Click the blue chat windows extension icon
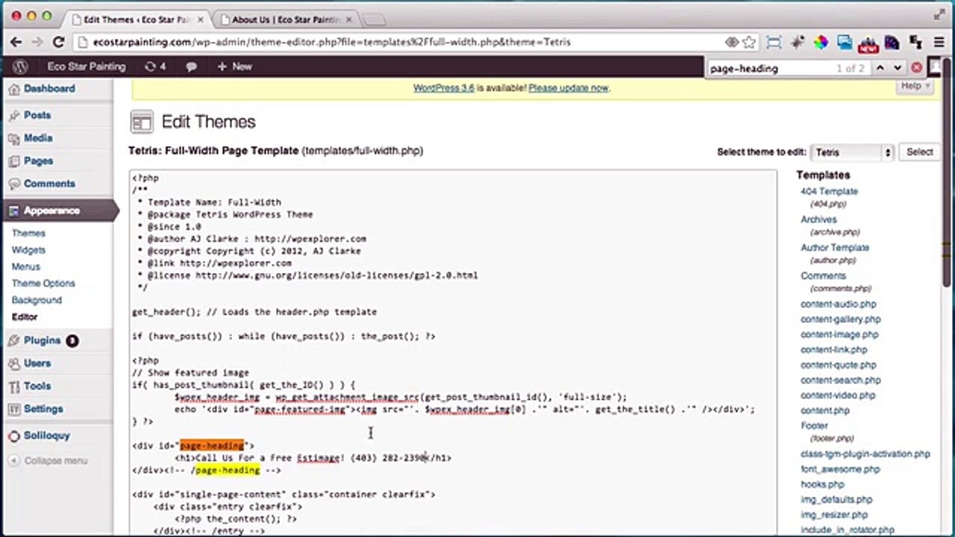Viewport: 955px width, 537px height. point(845,43)
